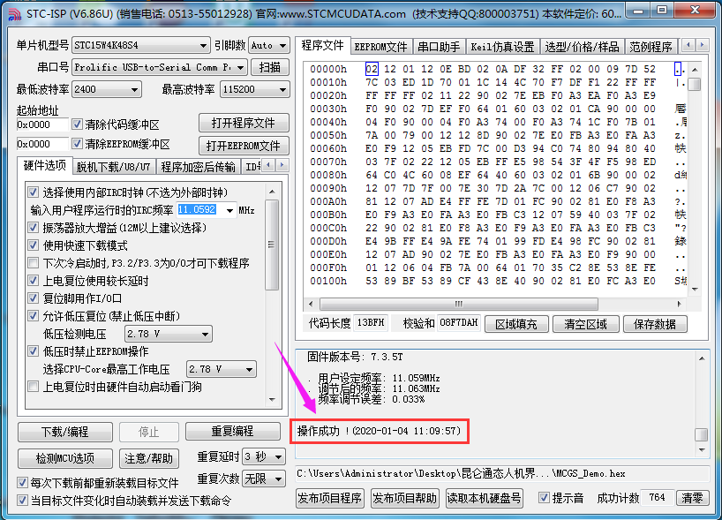Enable 上电复位时由硬件自动启动看门狗 checkbox

(x=34, y=387)
